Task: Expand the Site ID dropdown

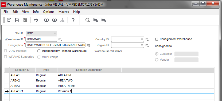Action: pyautogui.click(x=55, y=33)
